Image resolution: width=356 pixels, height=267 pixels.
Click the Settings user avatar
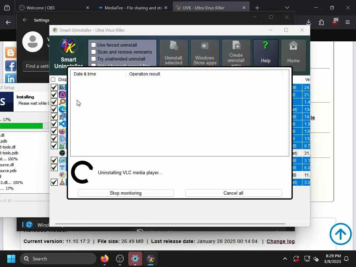[x=33, y=42]
